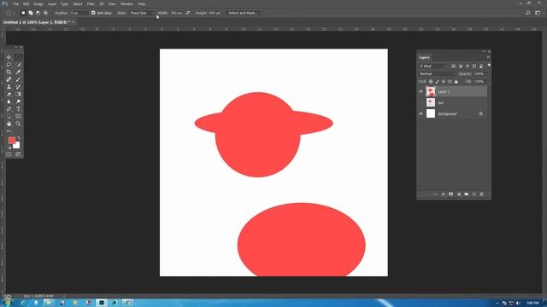Select the Lasso tool

pos(9,65)
